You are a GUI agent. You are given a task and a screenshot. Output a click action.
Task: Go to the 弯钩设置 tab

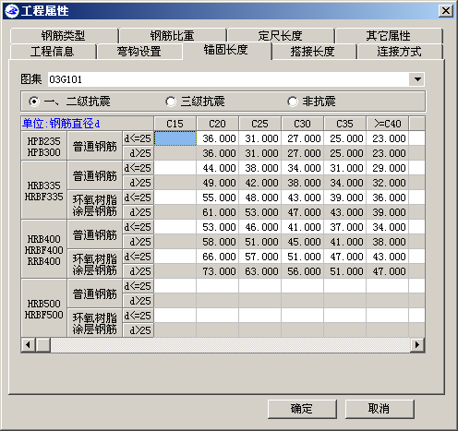[139, 52]
